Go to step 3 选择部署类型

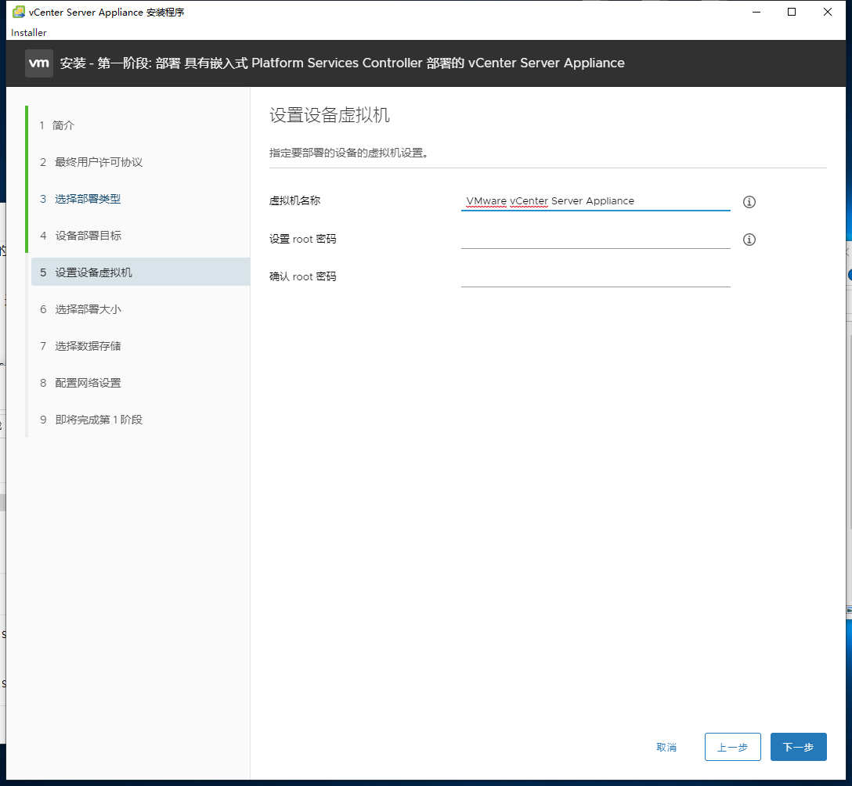coord(80,199)
